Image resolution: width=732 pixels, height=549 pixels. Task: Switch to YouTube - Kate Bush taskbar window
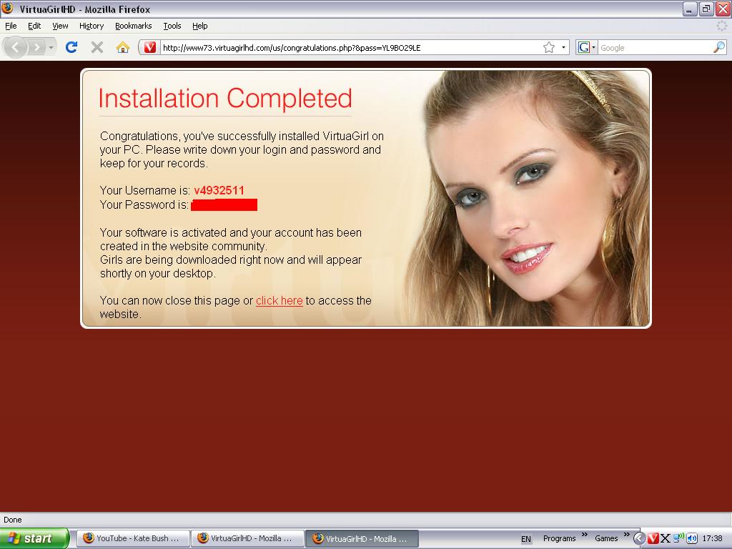coord(133,538)
